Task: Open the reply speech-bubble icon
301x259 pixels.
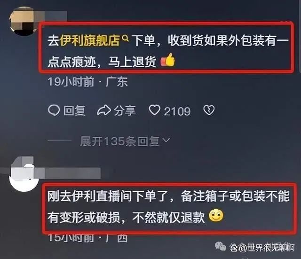Action: pos(54,110)
